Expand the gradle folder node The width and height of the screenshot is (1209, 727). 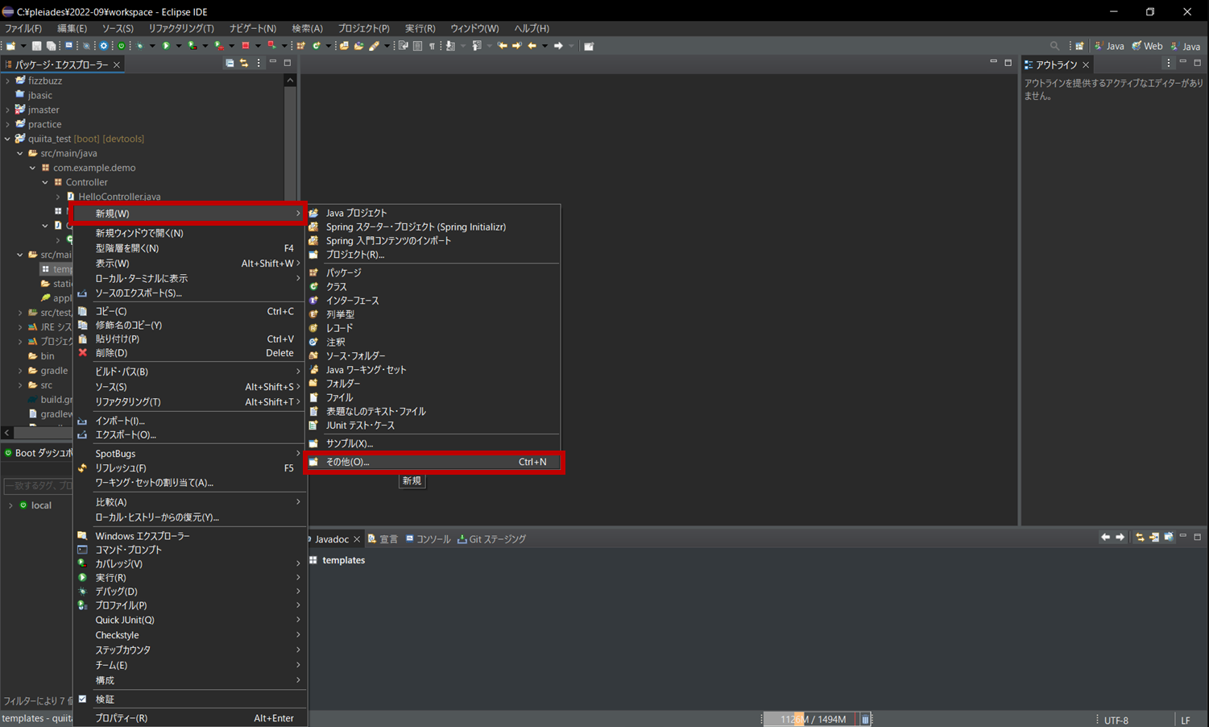[x=20, y=371]
